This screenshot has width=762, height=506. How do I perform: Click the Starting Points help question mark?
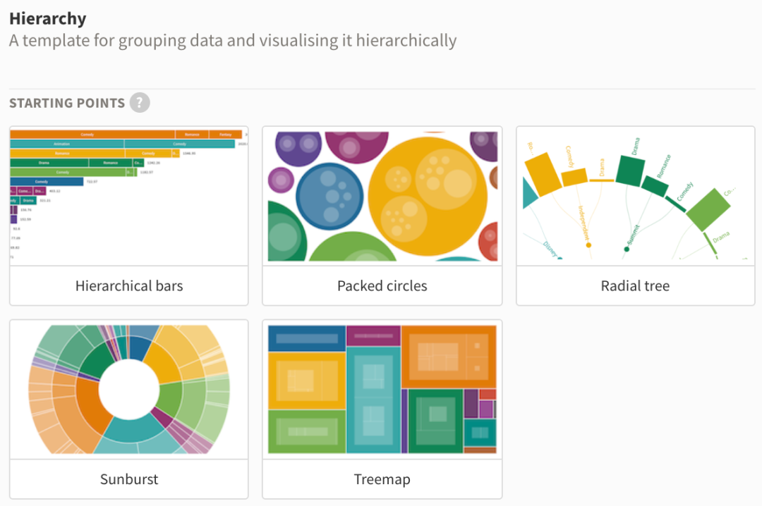tap(140, 103)
